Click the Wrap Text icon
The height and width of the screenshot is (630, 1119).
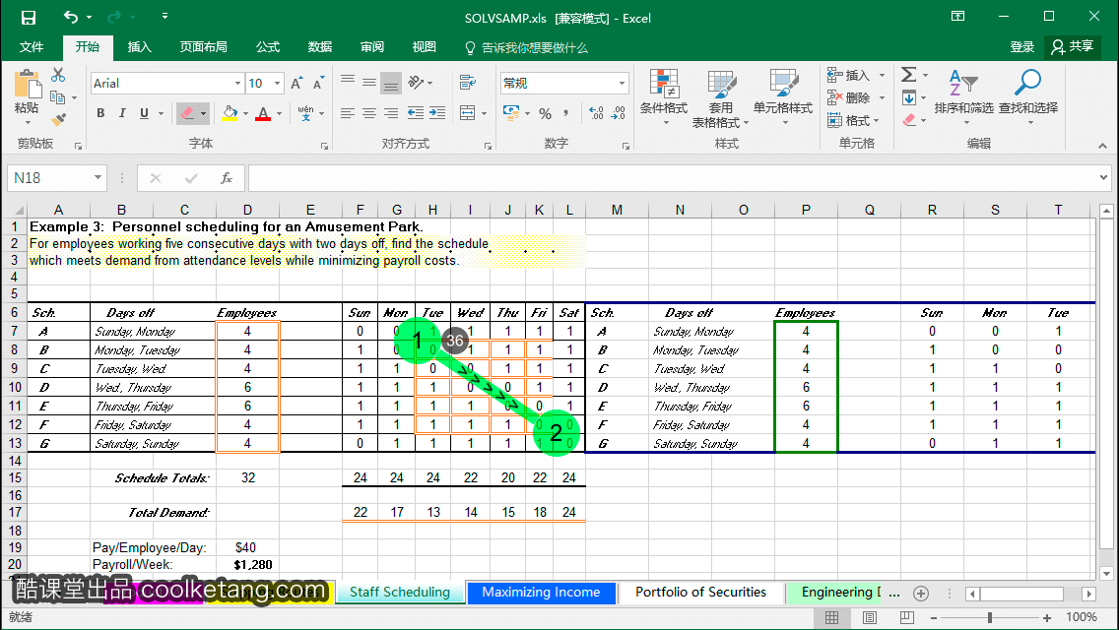pyautogui.click(x=468, y=83)
